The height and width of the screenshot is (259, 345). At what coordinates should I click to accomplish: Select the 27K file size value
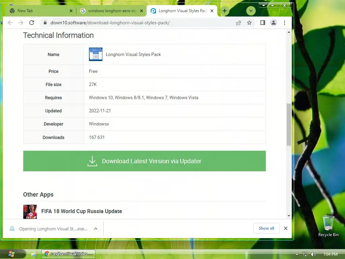(93, 84)
